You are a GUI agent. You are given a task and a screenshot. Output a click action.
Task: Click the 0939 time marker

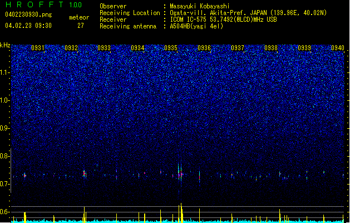(x=304, y=48)
